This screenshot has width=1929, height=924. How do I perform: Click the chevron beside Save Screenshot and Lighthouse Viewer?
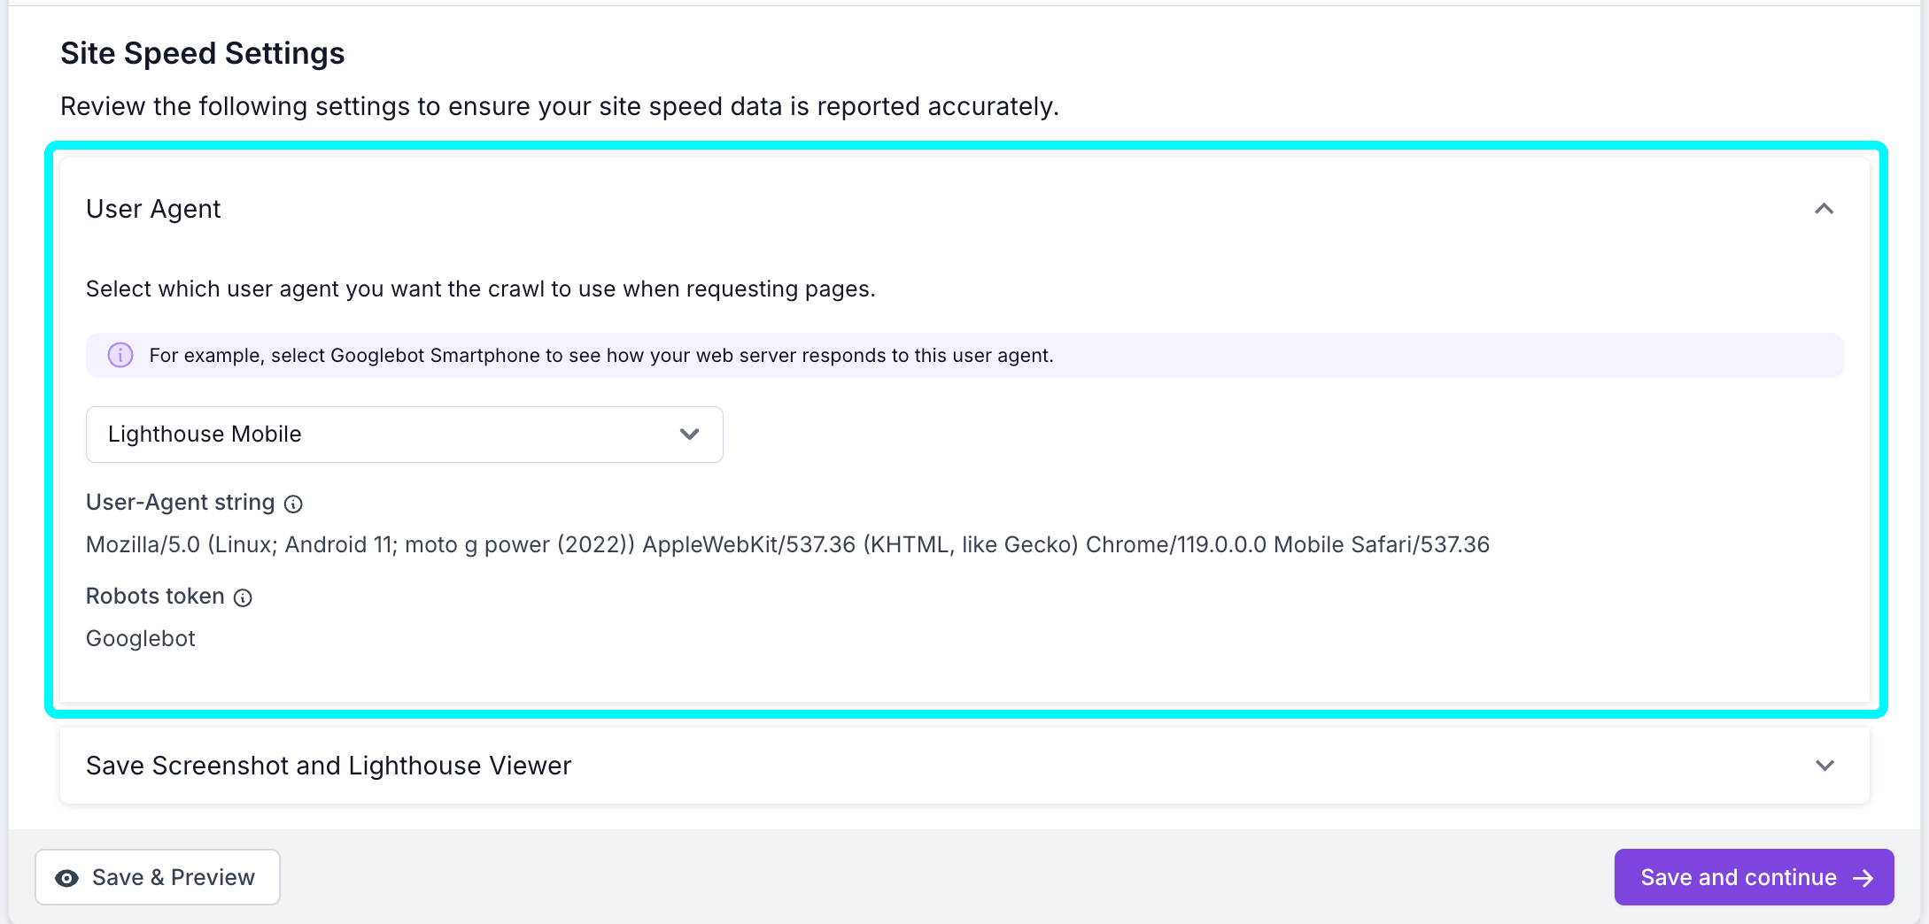[x=1824, y=766]
